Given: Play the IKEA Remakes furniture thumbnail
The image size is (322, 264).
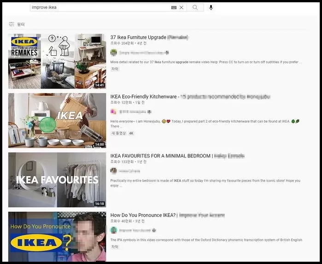Looking at the screenshot, I should 57,61.
